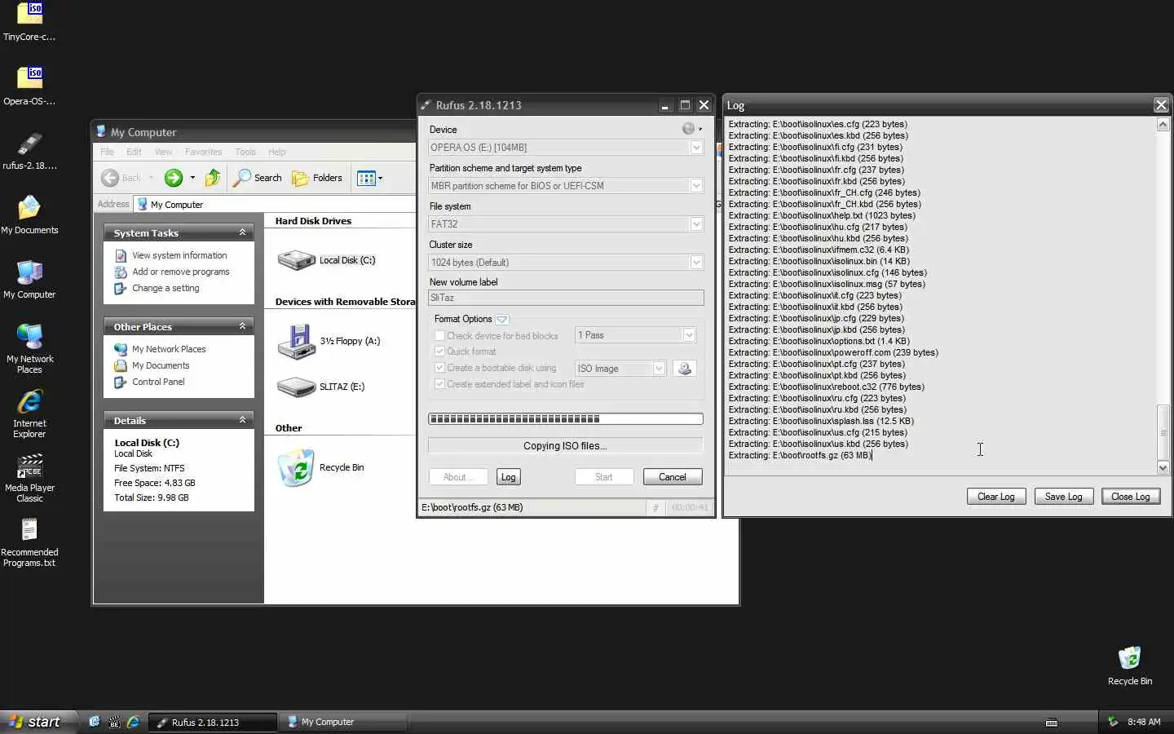
Task: Click Log button in Rufus
Action: point(509,477)
